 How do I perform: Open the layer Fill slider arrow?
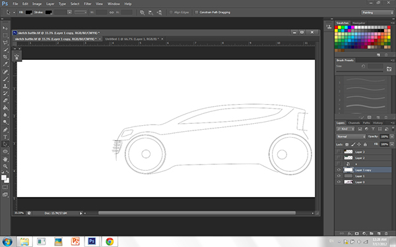[x=392, y=144]
